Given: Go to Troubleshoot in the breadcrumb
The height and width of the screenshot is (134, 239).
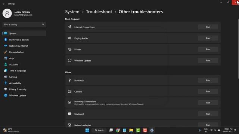Looking at the screenshot, I should pyautogui.click(x=99, y=12).
